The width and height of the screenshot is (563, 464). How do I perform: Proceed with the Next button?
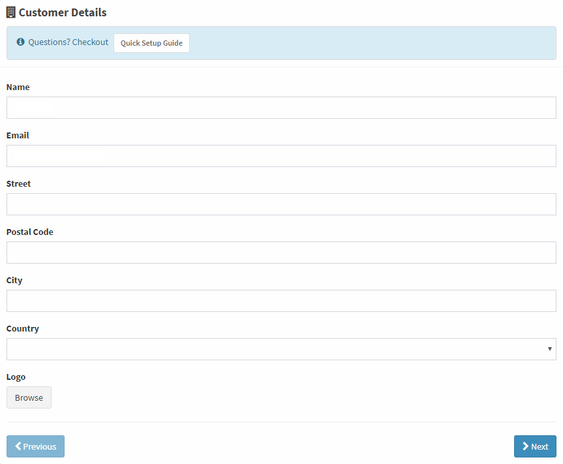click(x=535, y=446)
